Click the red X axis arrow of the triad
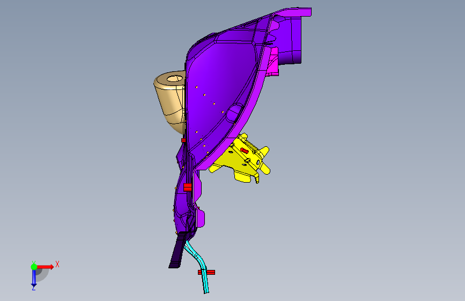Viewport: 465px width, 301px height. [x=45, y=267]
